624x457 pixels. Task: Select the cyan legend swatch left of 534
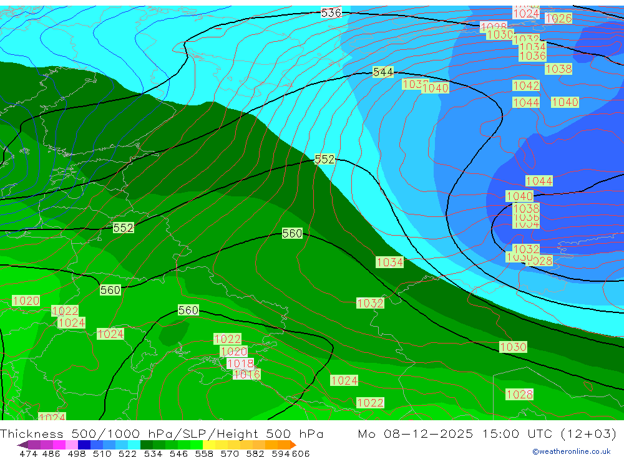(x=134, y=445)
